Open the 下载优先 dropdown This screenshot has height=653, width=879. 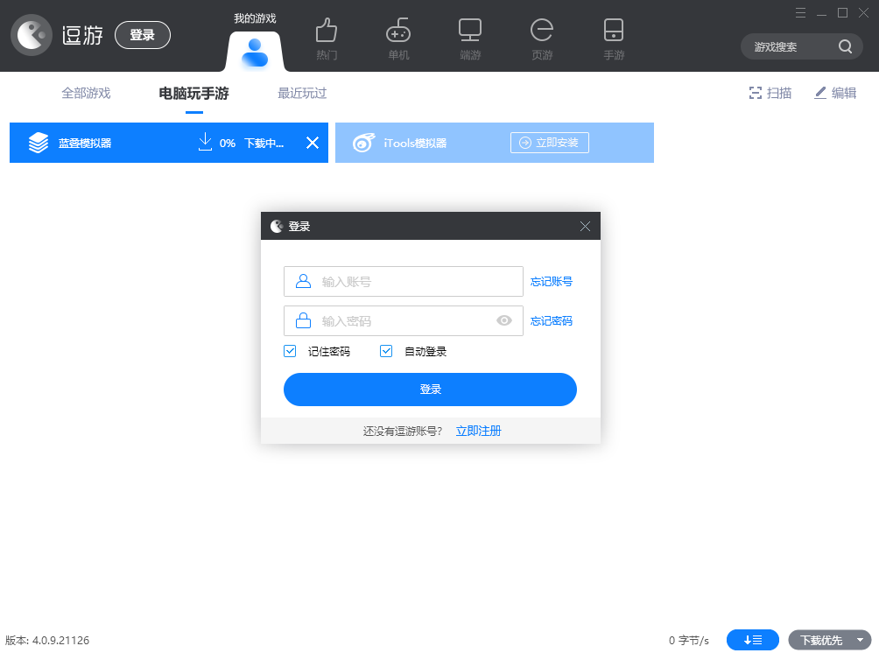(828, 640)
